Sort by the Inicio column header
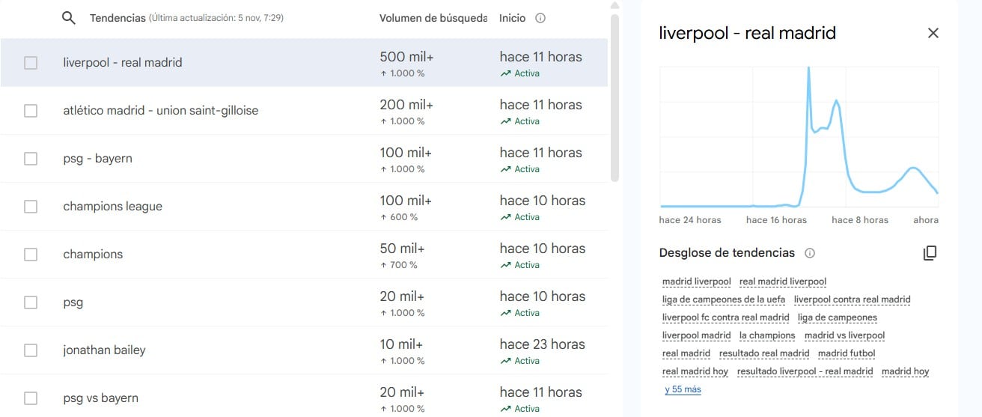This screenshot has height=417, width=982. click(x=513, y=18)
